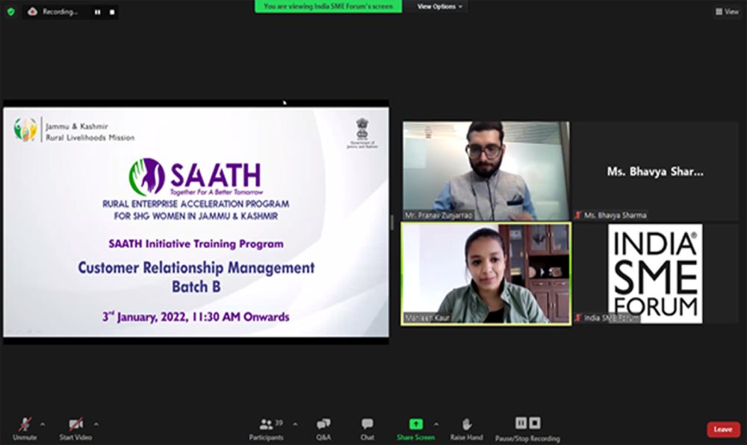747x445 pixels.
Task: Click the Jammu & Kashmir Rural Livelihoods Mission logo
Action: (74, 130)
